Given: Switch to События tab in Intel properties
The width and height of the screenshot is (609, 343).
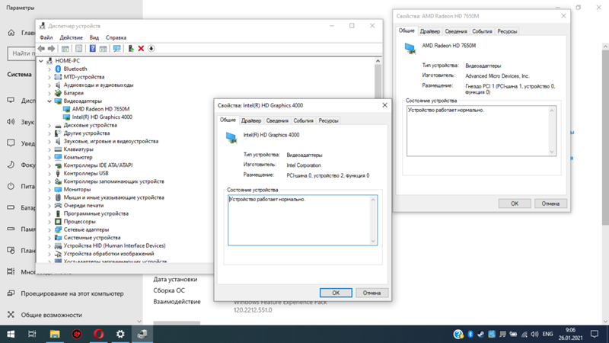Looking at the screenshot, I should [x=303, y=121].
